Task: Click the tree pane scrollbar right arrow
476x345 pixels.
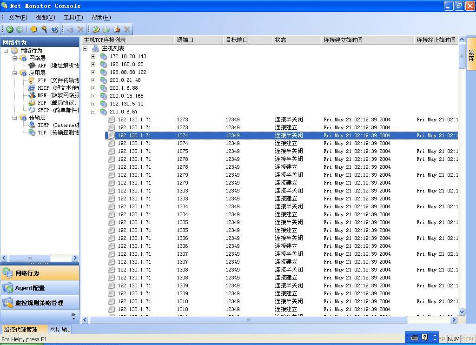Action: point(75,258)
